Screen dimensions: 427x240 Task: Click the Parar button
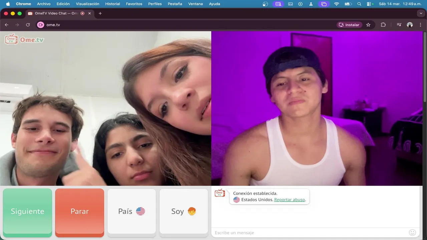coord(80,212)
